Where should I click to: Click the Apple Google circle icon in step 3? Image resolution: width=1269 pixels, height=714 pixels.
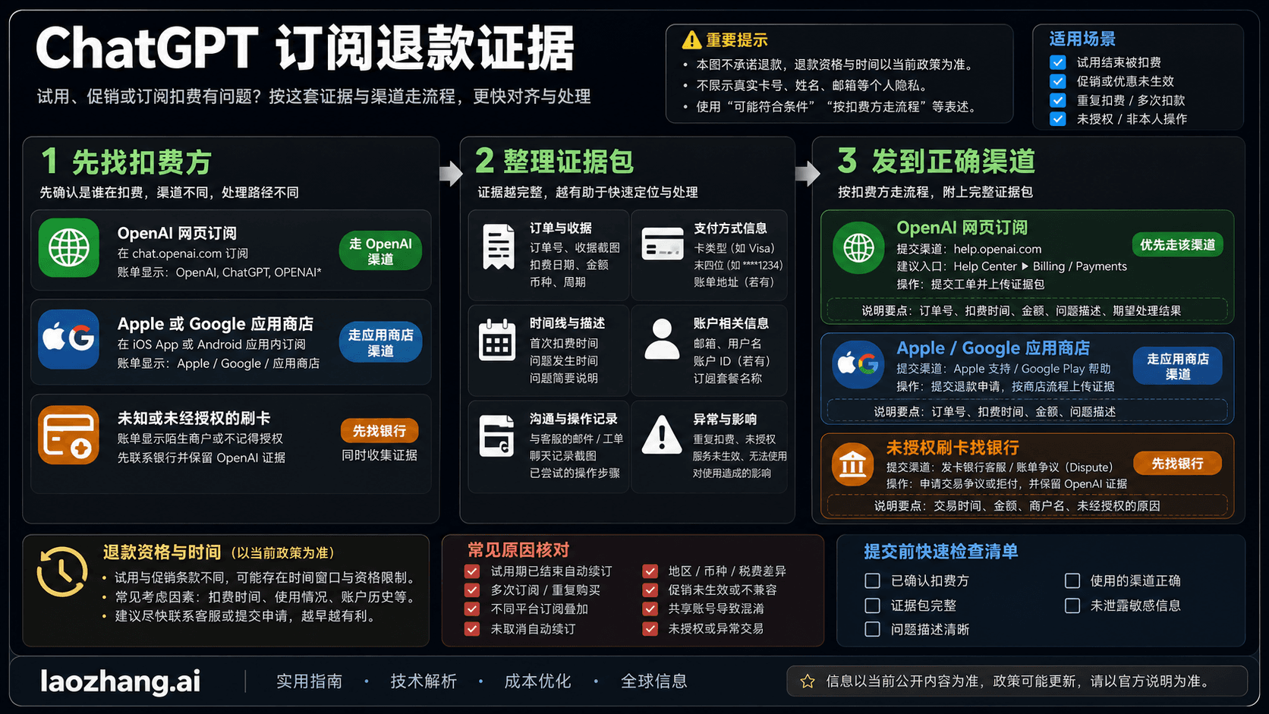coord(858,364)
